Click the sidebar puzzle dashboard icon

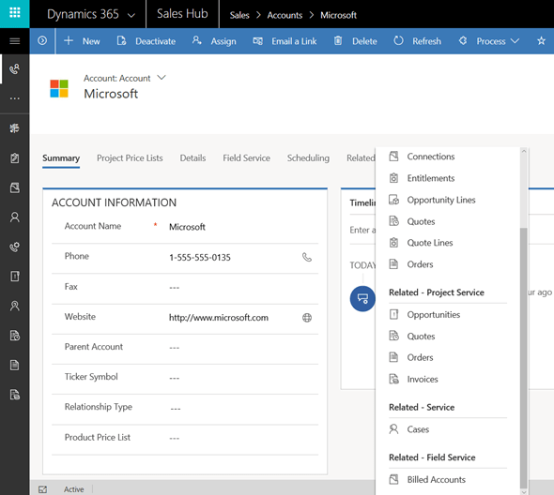[14, 128]
